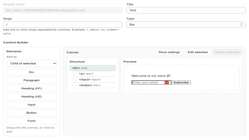Click the Subscribe button in the preview

(181, 82)
